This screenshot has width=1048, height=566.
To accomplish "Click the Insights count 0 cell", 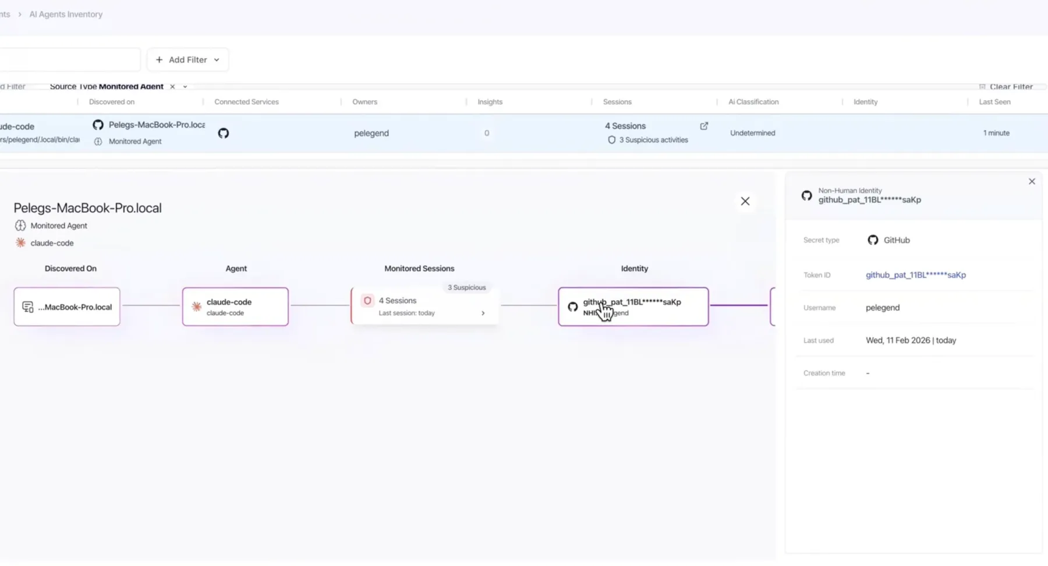I will 487,133.
